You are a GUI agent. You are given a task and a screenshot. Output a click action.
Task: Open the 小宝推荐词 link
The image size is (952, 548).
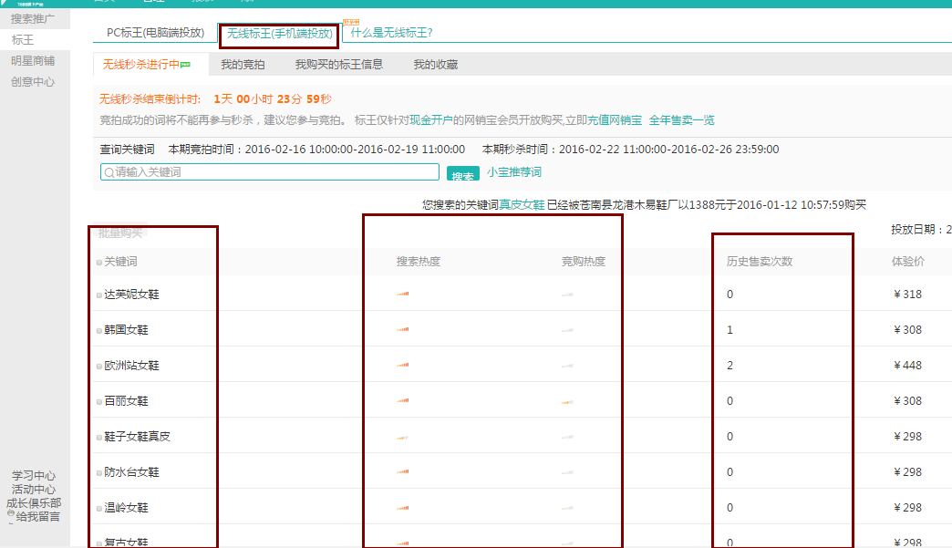click(513, 172)
